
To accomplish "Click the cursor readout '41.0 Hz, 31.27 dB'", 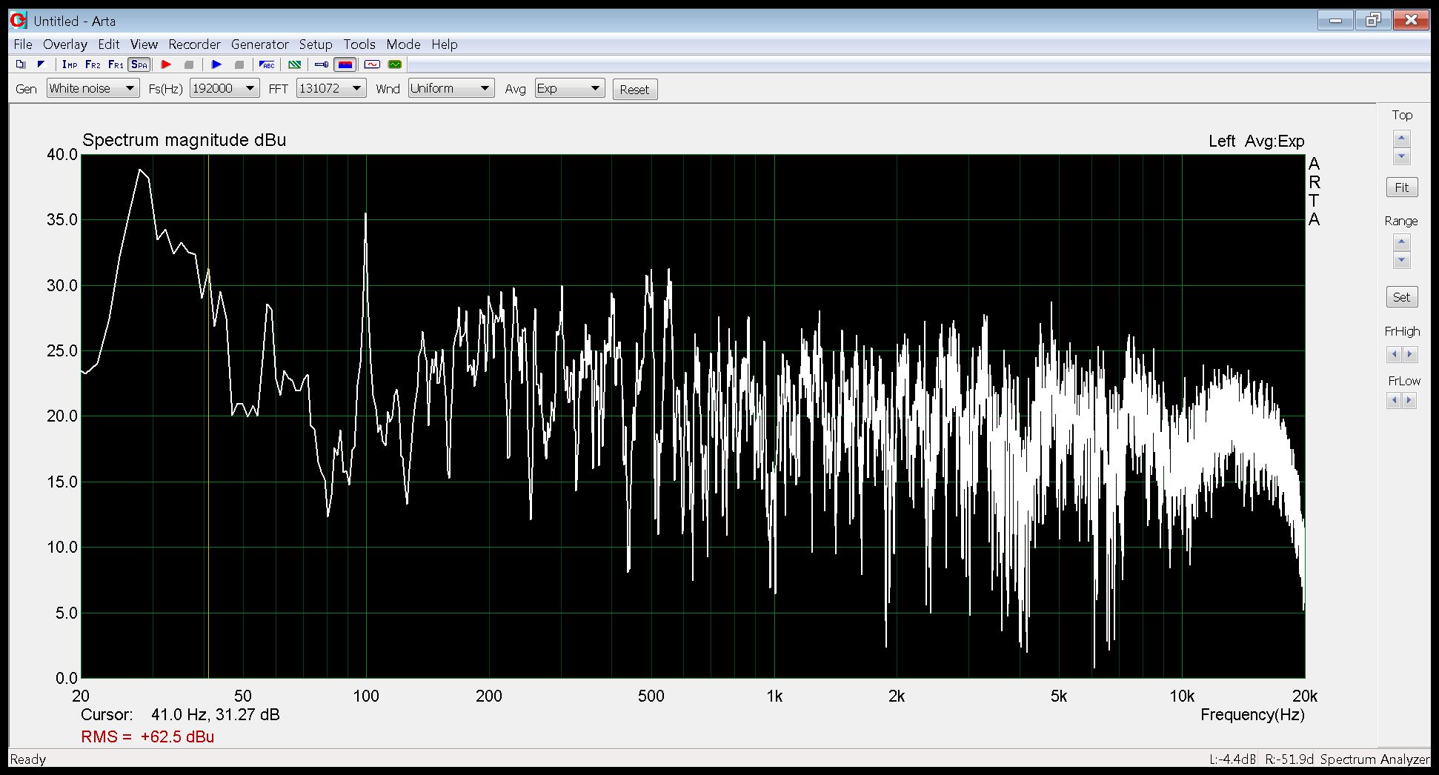I will pos(216,715).
